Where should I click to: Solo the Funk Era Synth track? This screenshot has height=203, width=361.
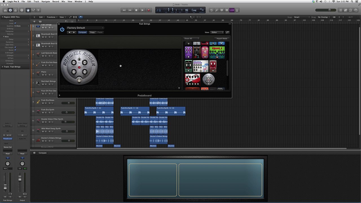pyautogui.click(x=46, y=112)
